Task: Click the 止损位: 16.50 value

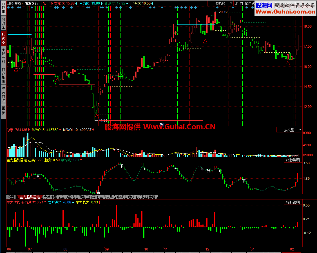Action: point(142,3)
